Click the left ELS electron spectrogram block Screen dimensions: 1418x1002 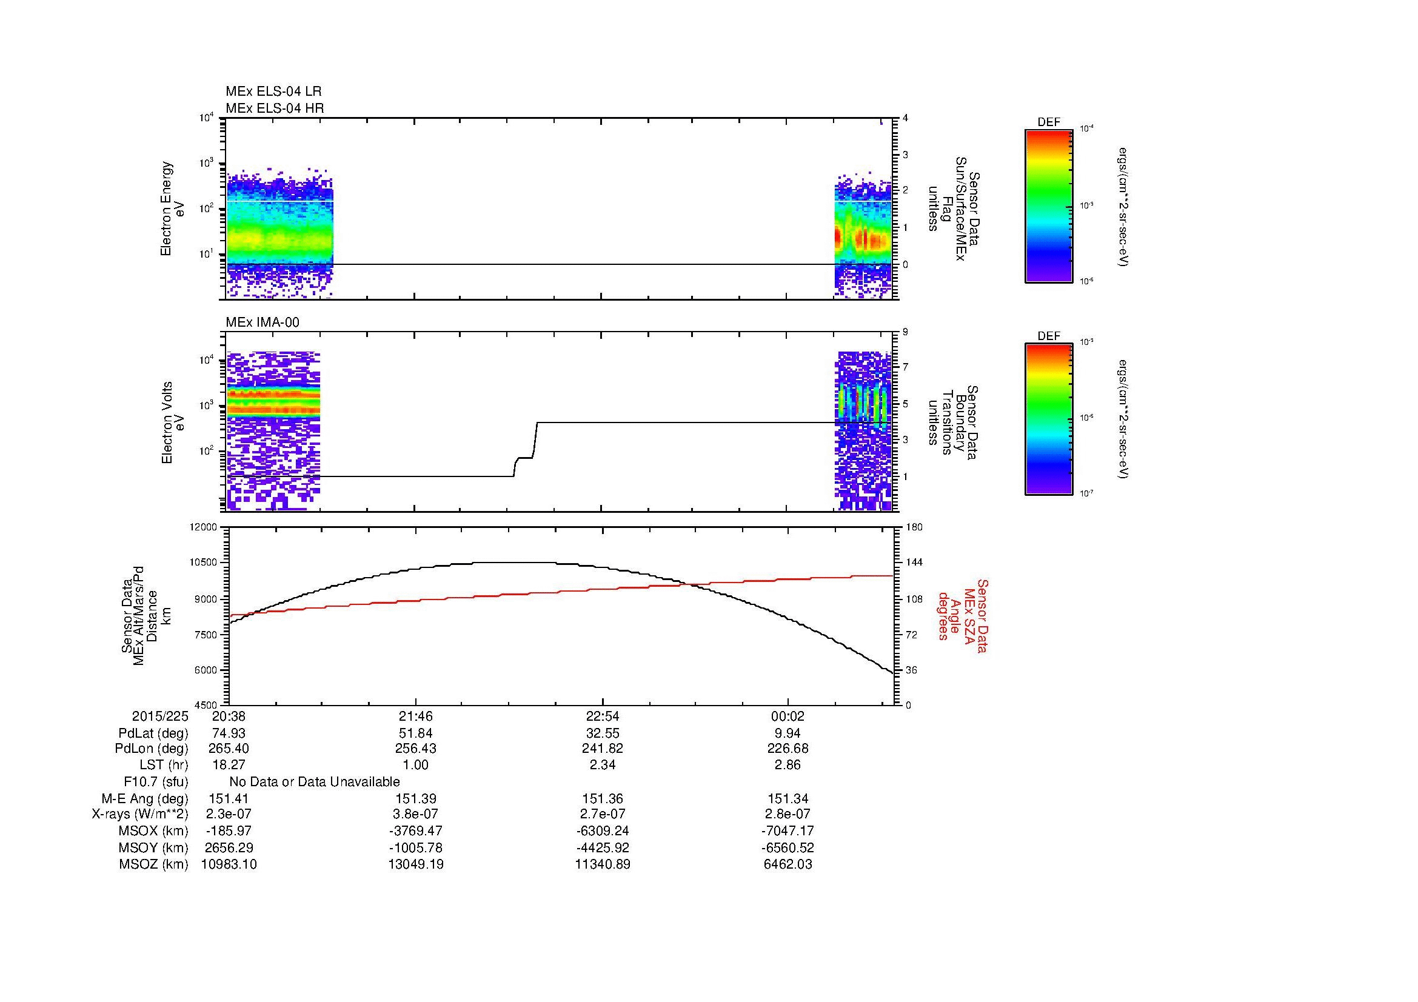(x=279, y=233)
